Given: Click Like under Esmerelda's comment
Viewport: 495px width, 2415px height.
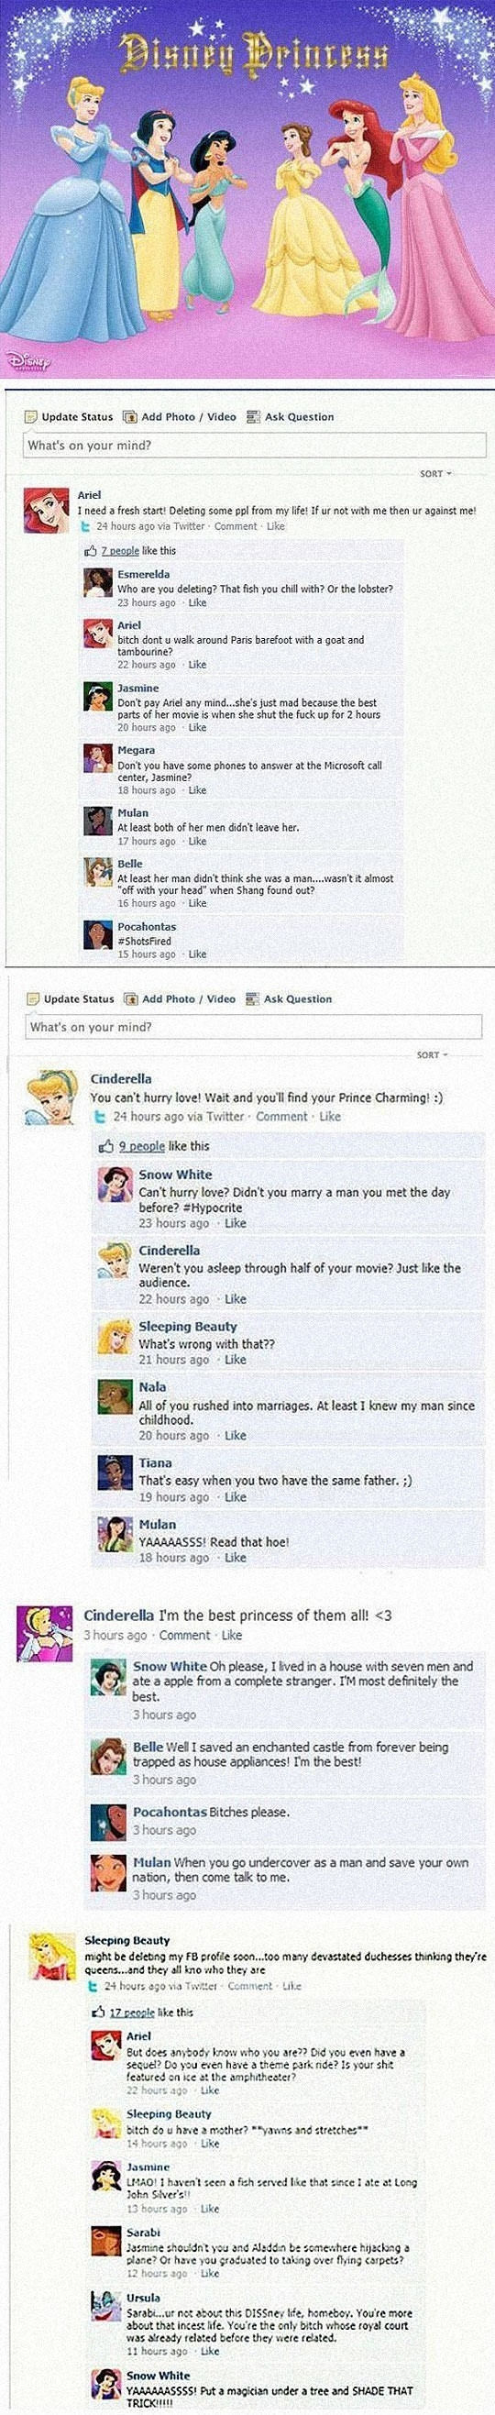Looking at the screenshot, I should coord(197,602).
